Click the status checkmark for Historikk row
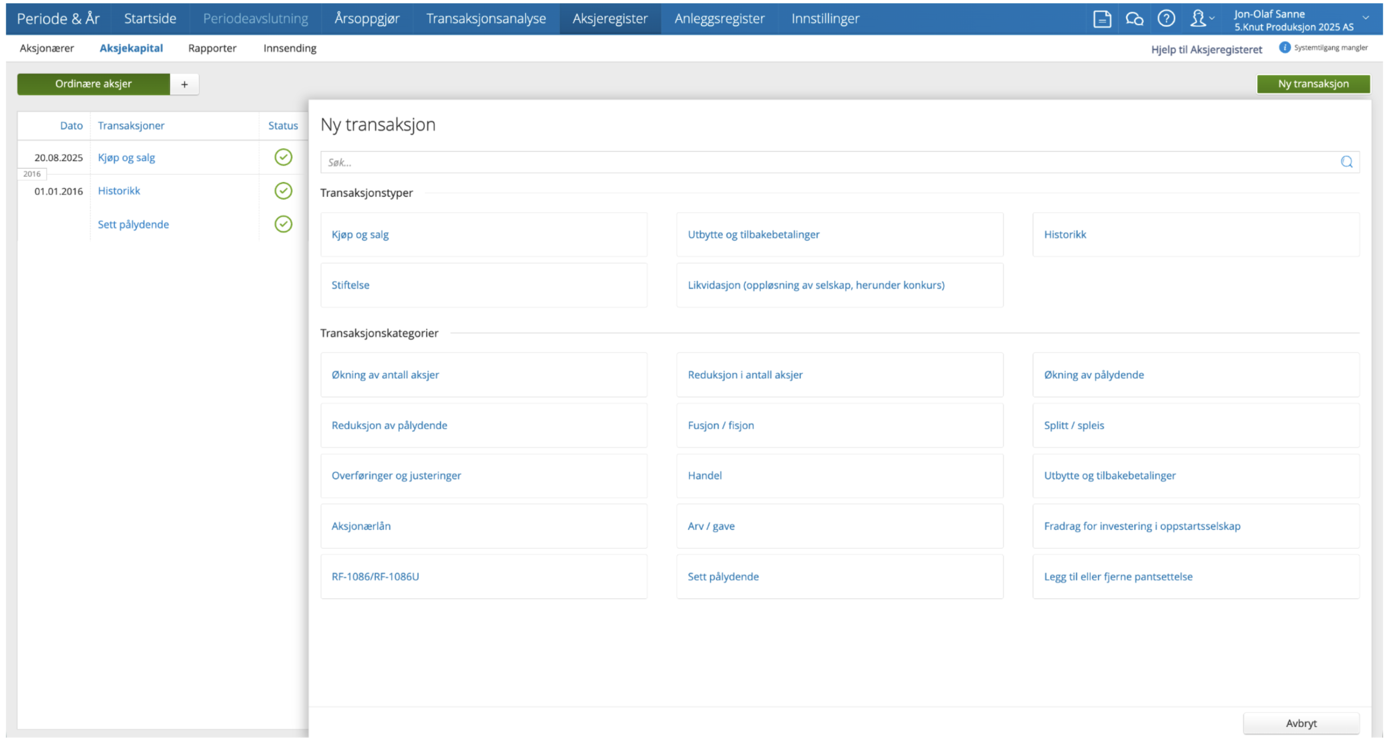 point(283,190)
